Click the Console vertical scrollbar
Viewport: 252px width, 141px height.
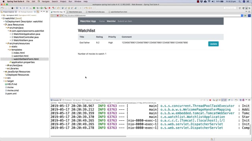(250, 130)
